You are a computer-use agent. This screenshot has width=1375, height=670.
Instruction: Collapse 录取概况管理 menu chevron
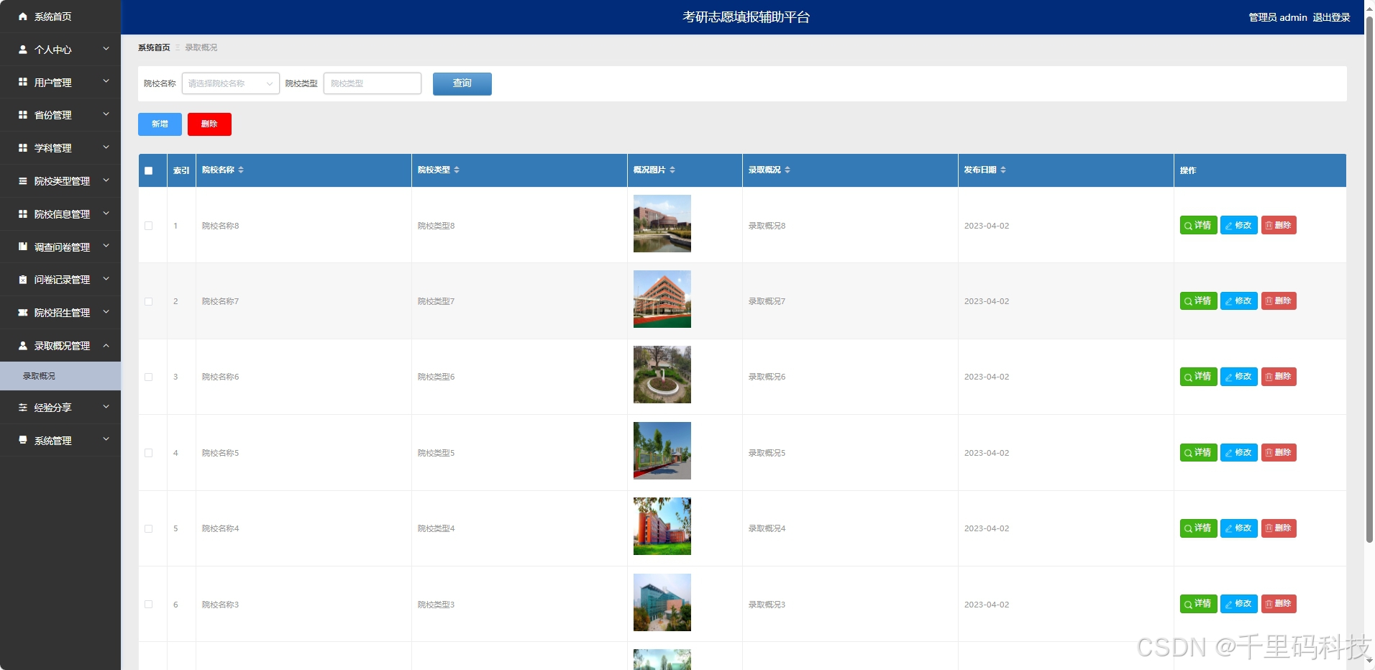coord(106,345)
